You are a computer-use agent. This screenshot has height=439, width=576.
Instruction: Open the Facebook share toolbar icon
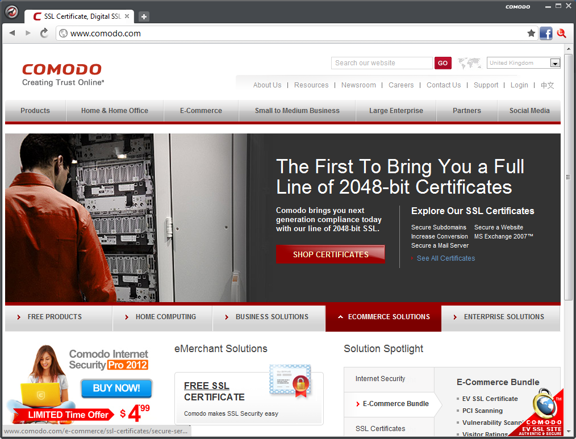coord(546,34)
